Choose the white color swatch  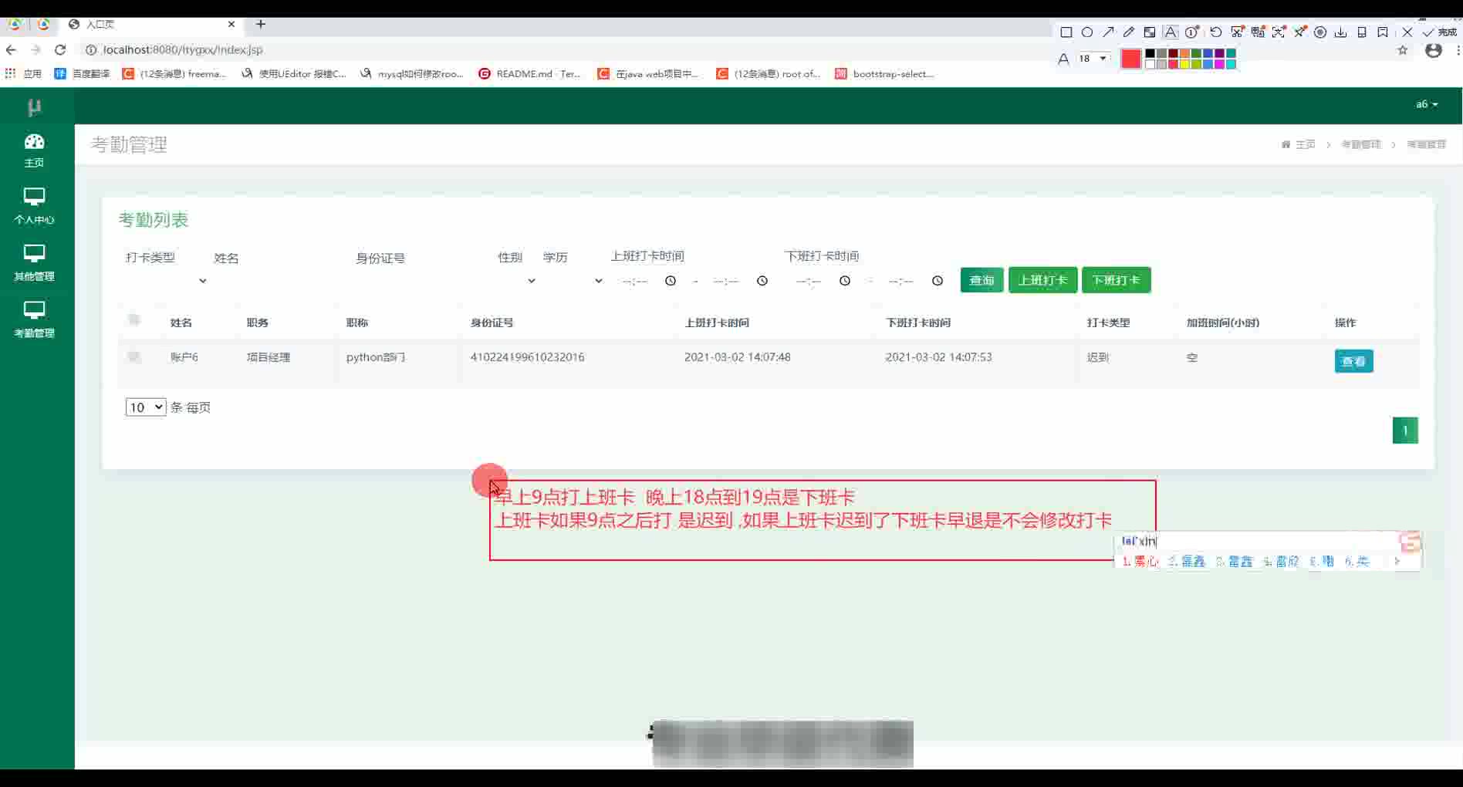point(1150,64)
